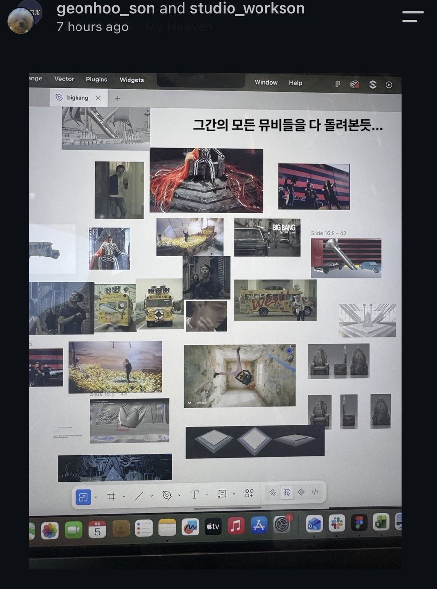Open Apple TV in the Dock
This screenshot has height=589, width=437.
pyautogui.click(x=213, y=527)
